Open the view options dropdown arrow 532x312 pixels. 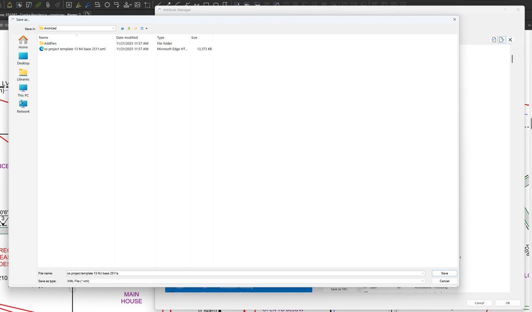(146, 29)
